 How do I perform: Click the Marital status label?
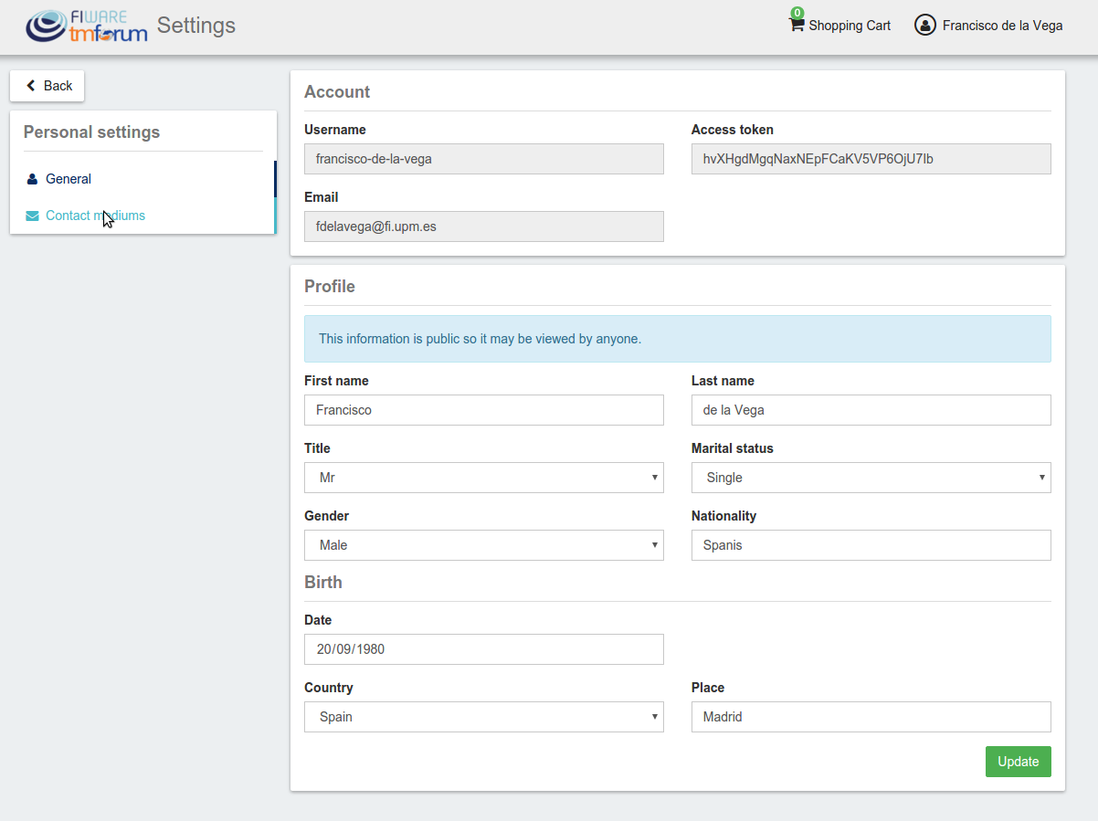733,448
